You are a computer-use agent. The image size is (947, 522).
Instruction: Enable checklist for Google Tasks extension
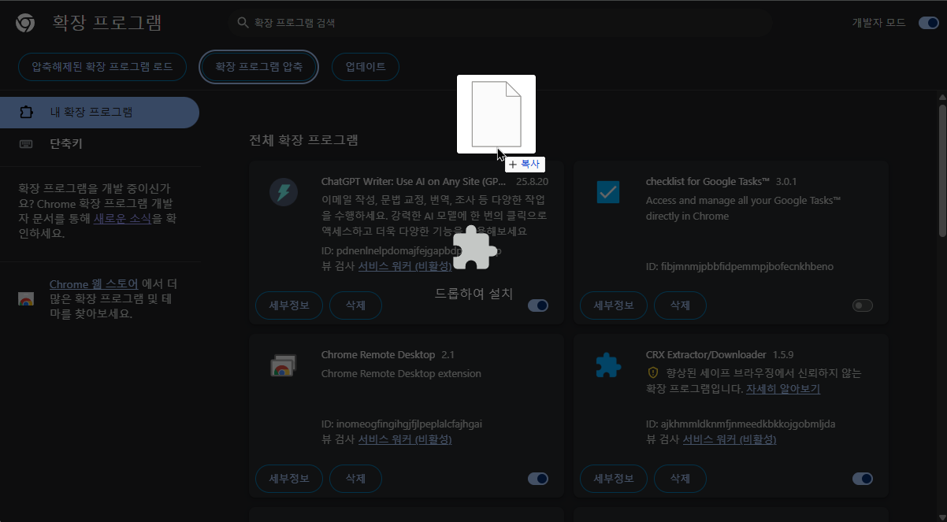(863, 305)
